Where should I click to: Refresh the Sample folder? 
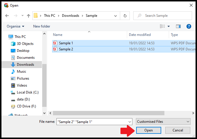[125, 16]
